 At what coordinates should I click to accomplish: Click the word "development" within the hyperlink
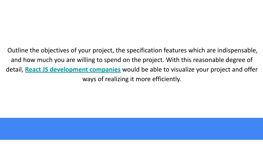pyautogui.click(x=69, y=69)
